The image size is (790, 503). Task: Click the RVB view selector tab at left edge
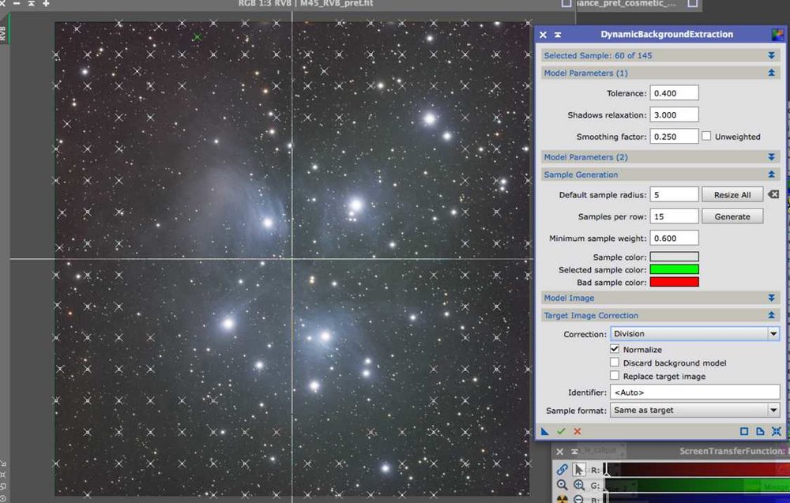coord(2,33)
